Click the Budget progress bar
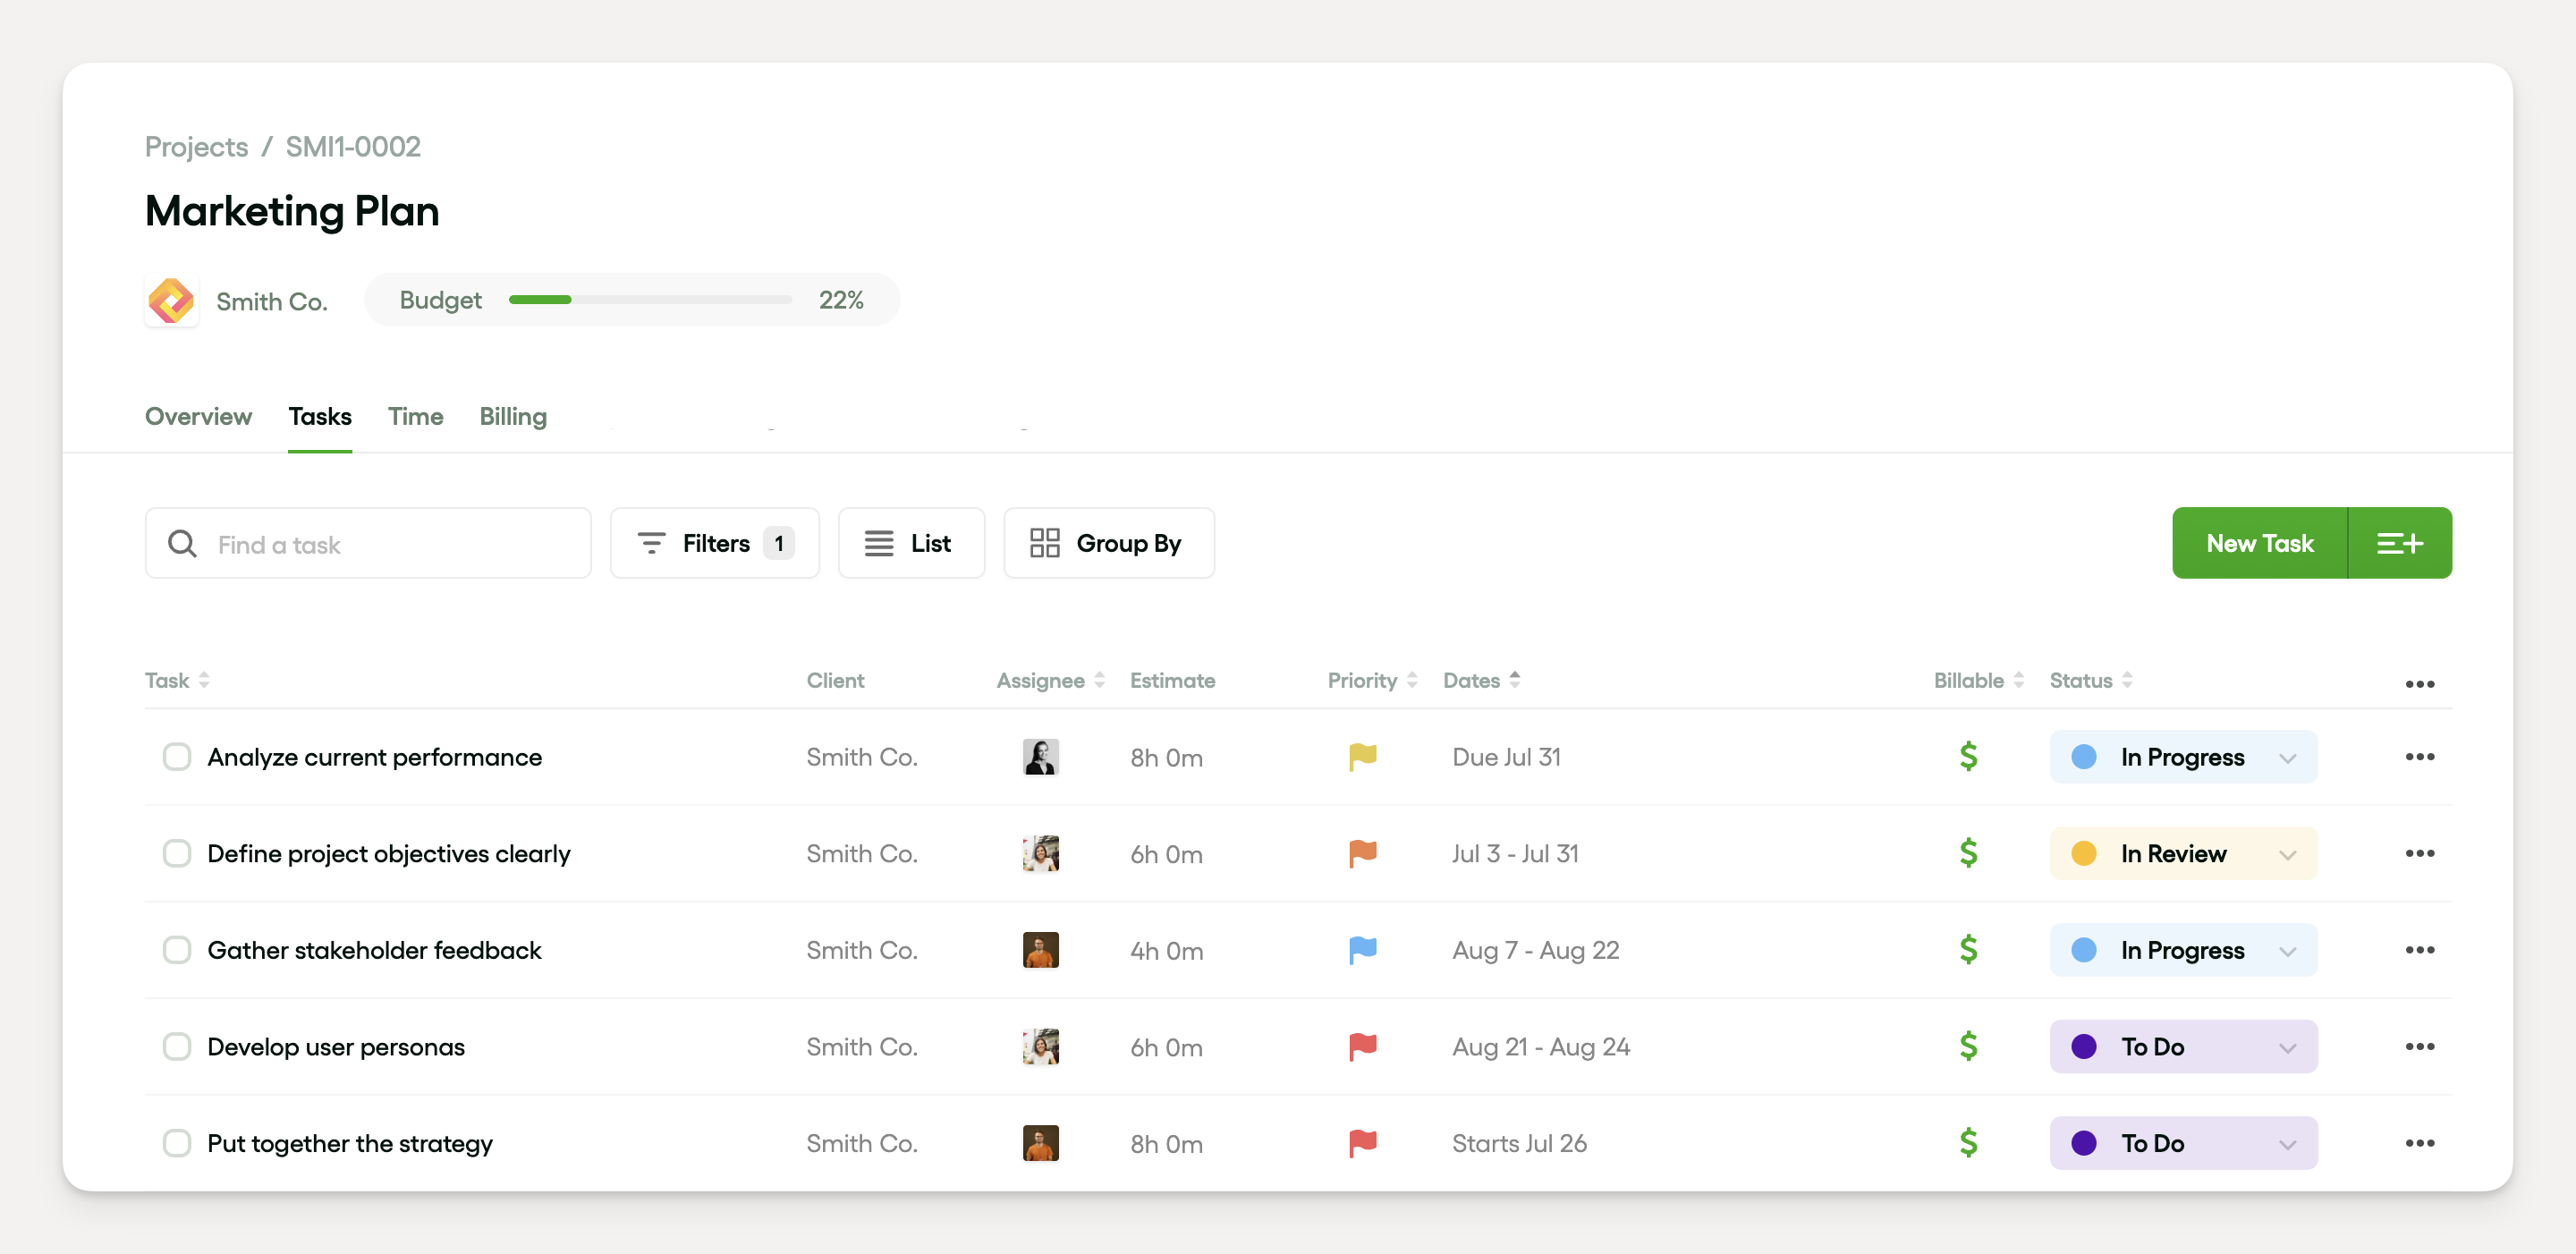Image resolution: width=2576 pixels, height=1254 pixels. pos(649,300)
